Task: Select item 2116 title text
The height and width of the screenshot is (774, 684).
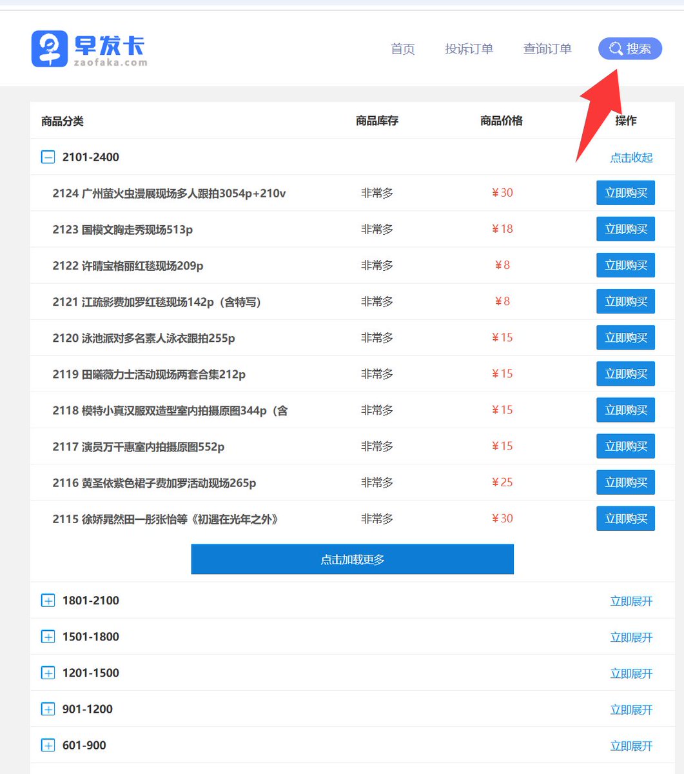Action: coord(154,482)
